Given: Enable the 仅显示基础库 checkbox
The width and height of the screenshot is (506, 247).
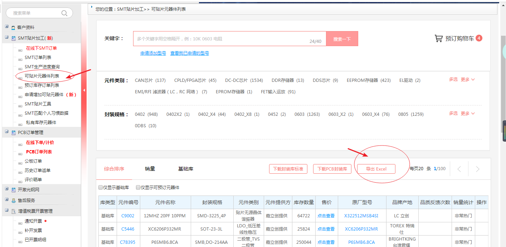Looking at the screenshot, I should coord(101,188).
